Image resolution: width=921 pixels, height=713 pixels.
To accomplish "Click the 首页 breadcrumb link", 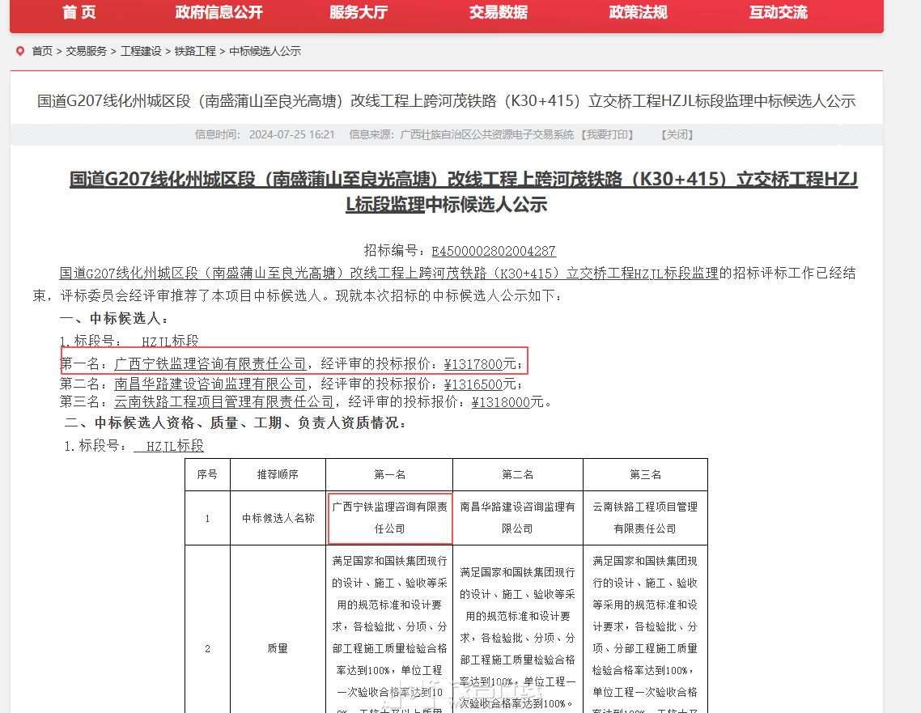I will click(42, 52).
